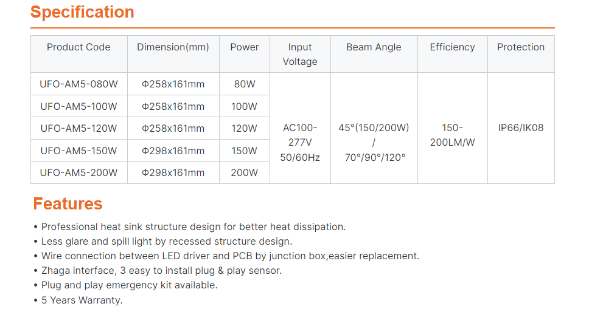Click the Power column header
This screenshot has height=309, width=589.
245,47
